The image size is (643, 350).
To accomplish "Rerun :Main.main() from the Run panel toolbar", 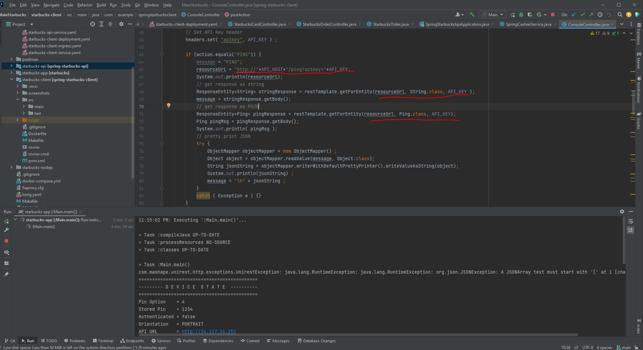I will click(6, 221).
